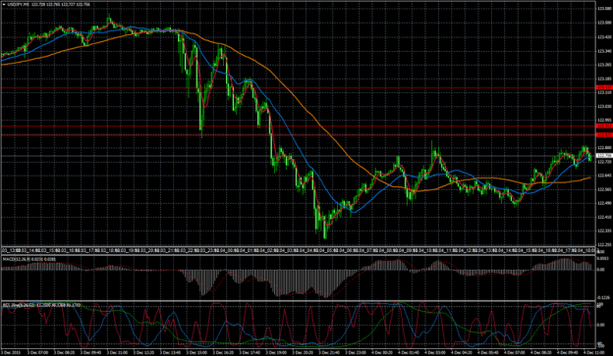Click the separator between MACD and stochastic panes
This screenshot has height=356, width=613.
(298, 300)
